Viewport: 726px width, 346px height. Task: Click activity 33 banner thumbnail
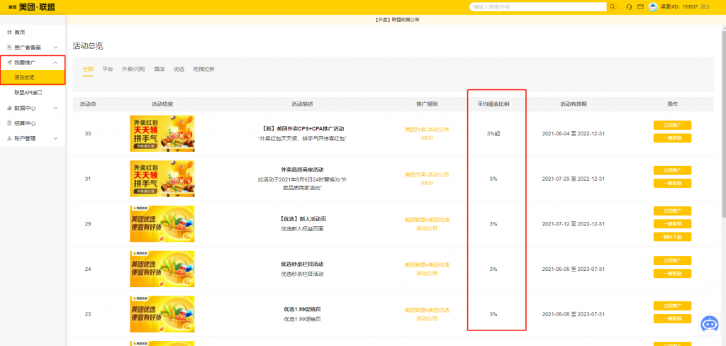(162, 133)
